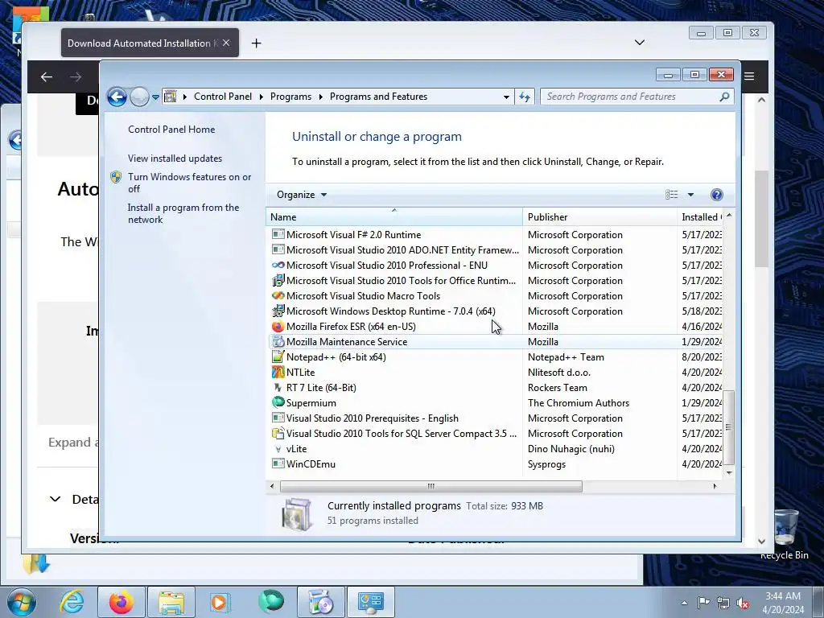Open Firefox from the taskbar

121,602
